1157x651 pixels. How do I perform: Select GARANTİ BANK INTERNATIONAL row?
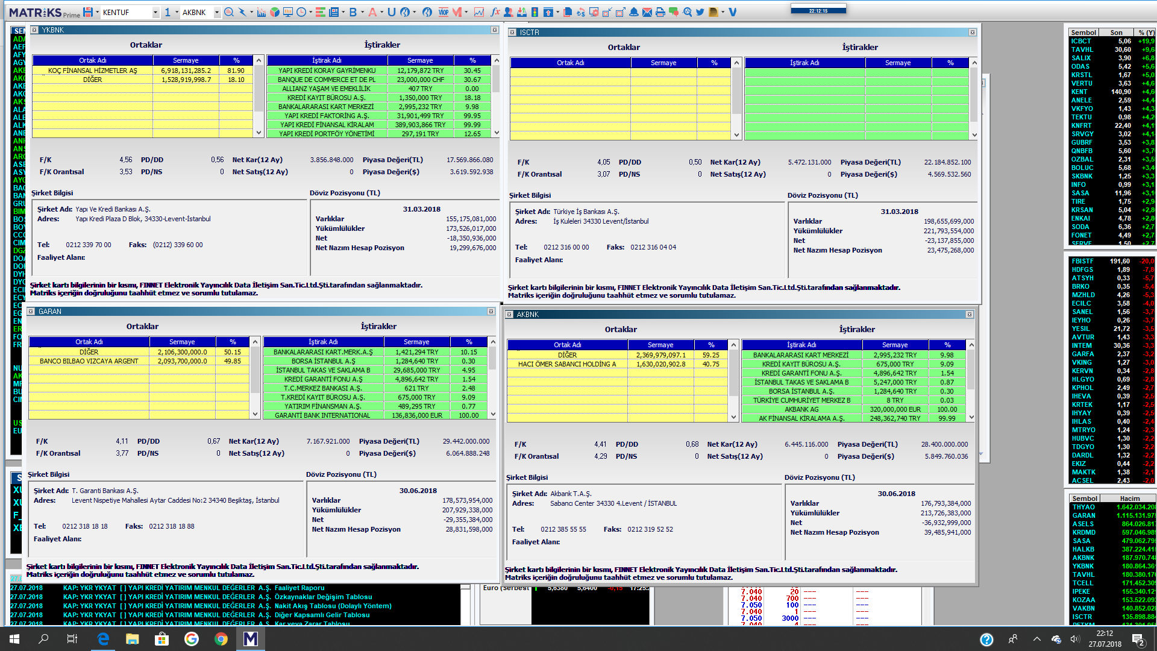pos(375,415)
